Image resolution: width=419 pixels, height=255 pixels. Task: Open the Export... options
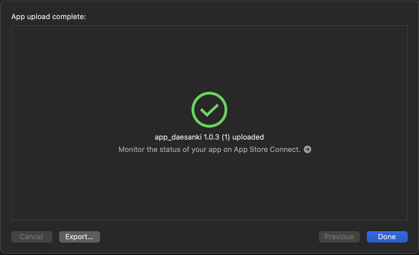click(x=79, y=237)
